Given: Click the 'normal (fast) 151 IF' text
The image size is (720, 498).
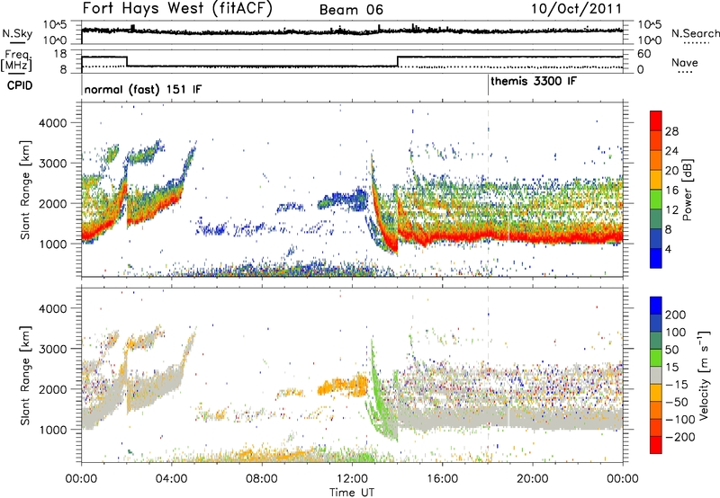Looking at the screenshot, I should click(143, 89).
